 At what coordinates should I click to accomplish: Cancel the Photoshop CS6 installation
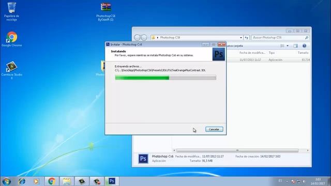point(214,129)
